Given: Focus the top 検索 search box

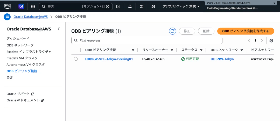Looking at the screenshot, I should click(x=76, y=6).
